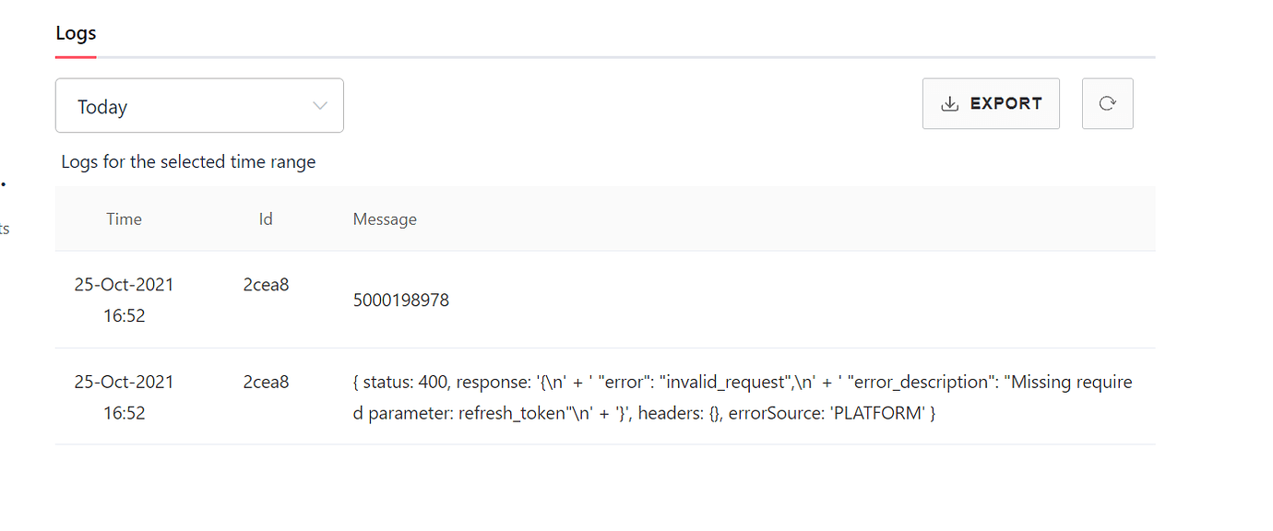Select the red-underlined Logs heading
1273x531 pixels.
tap(76, 33)
